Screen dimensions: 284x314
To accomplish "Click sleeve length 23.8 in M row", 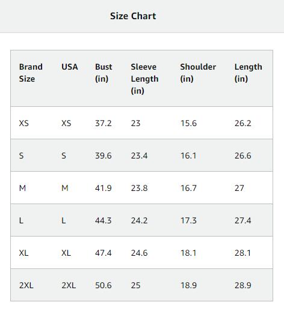I will pyautogui.click(x=139, y=188).
